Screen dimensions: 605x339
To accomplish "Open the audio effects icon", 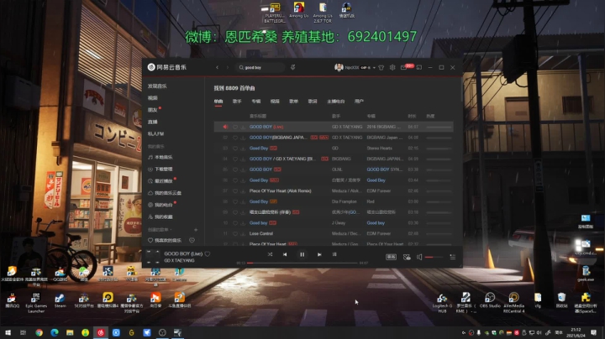I will pos(407,257).
